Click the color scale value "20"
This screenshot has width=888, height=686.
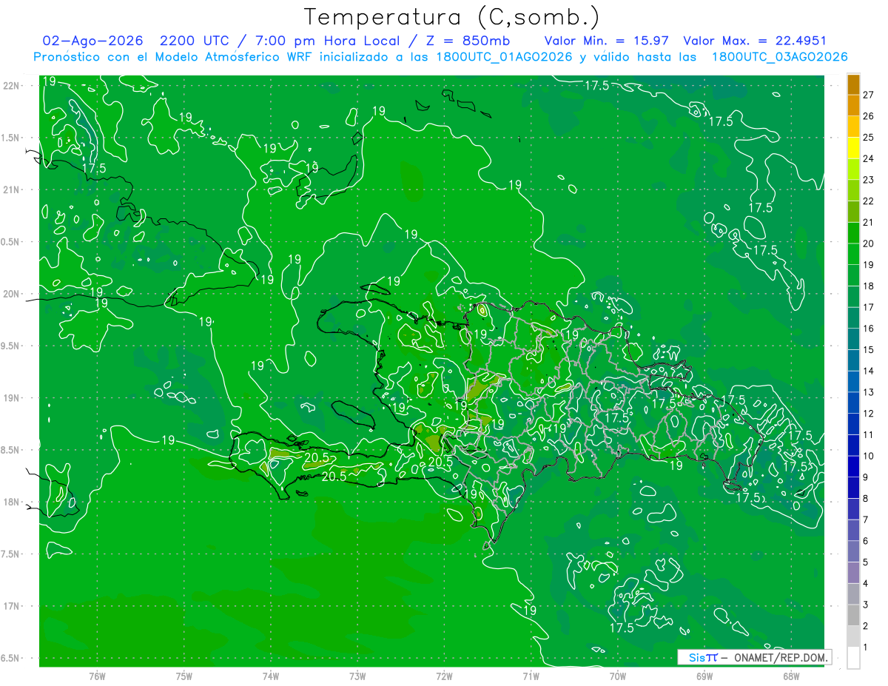coord(868,243)
